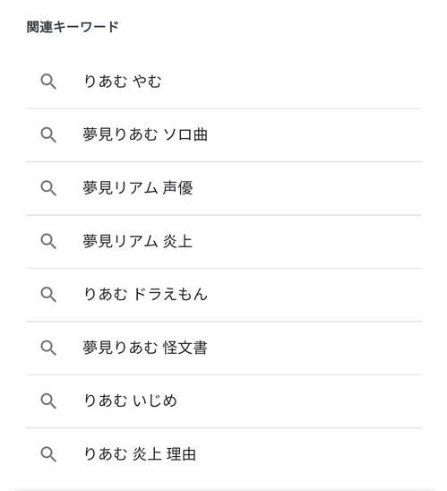The height and width of the screenshot is (491, 447).
Task: Click magnifier icon next to 夢見リアム 炎上
Action: click(48, 241)
